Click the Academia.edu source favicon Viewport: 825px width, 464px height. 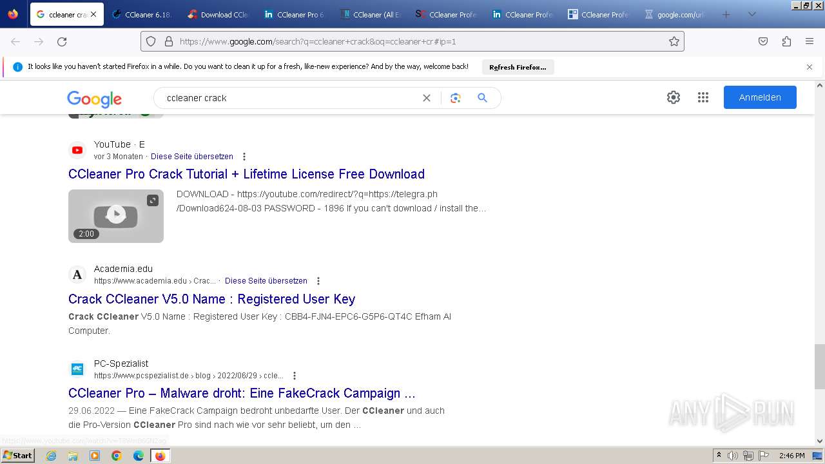click(77, 275)
